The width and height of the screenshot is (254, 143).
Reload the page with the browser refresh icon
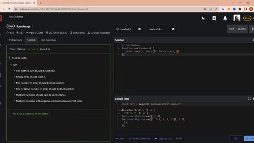pos(9,9)
